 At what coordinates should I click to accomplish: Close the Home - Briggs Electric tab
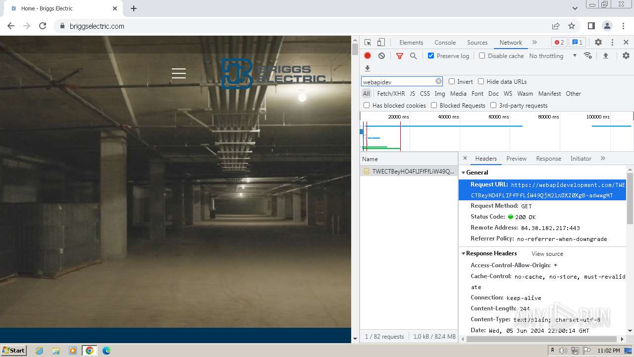point(115,8)
